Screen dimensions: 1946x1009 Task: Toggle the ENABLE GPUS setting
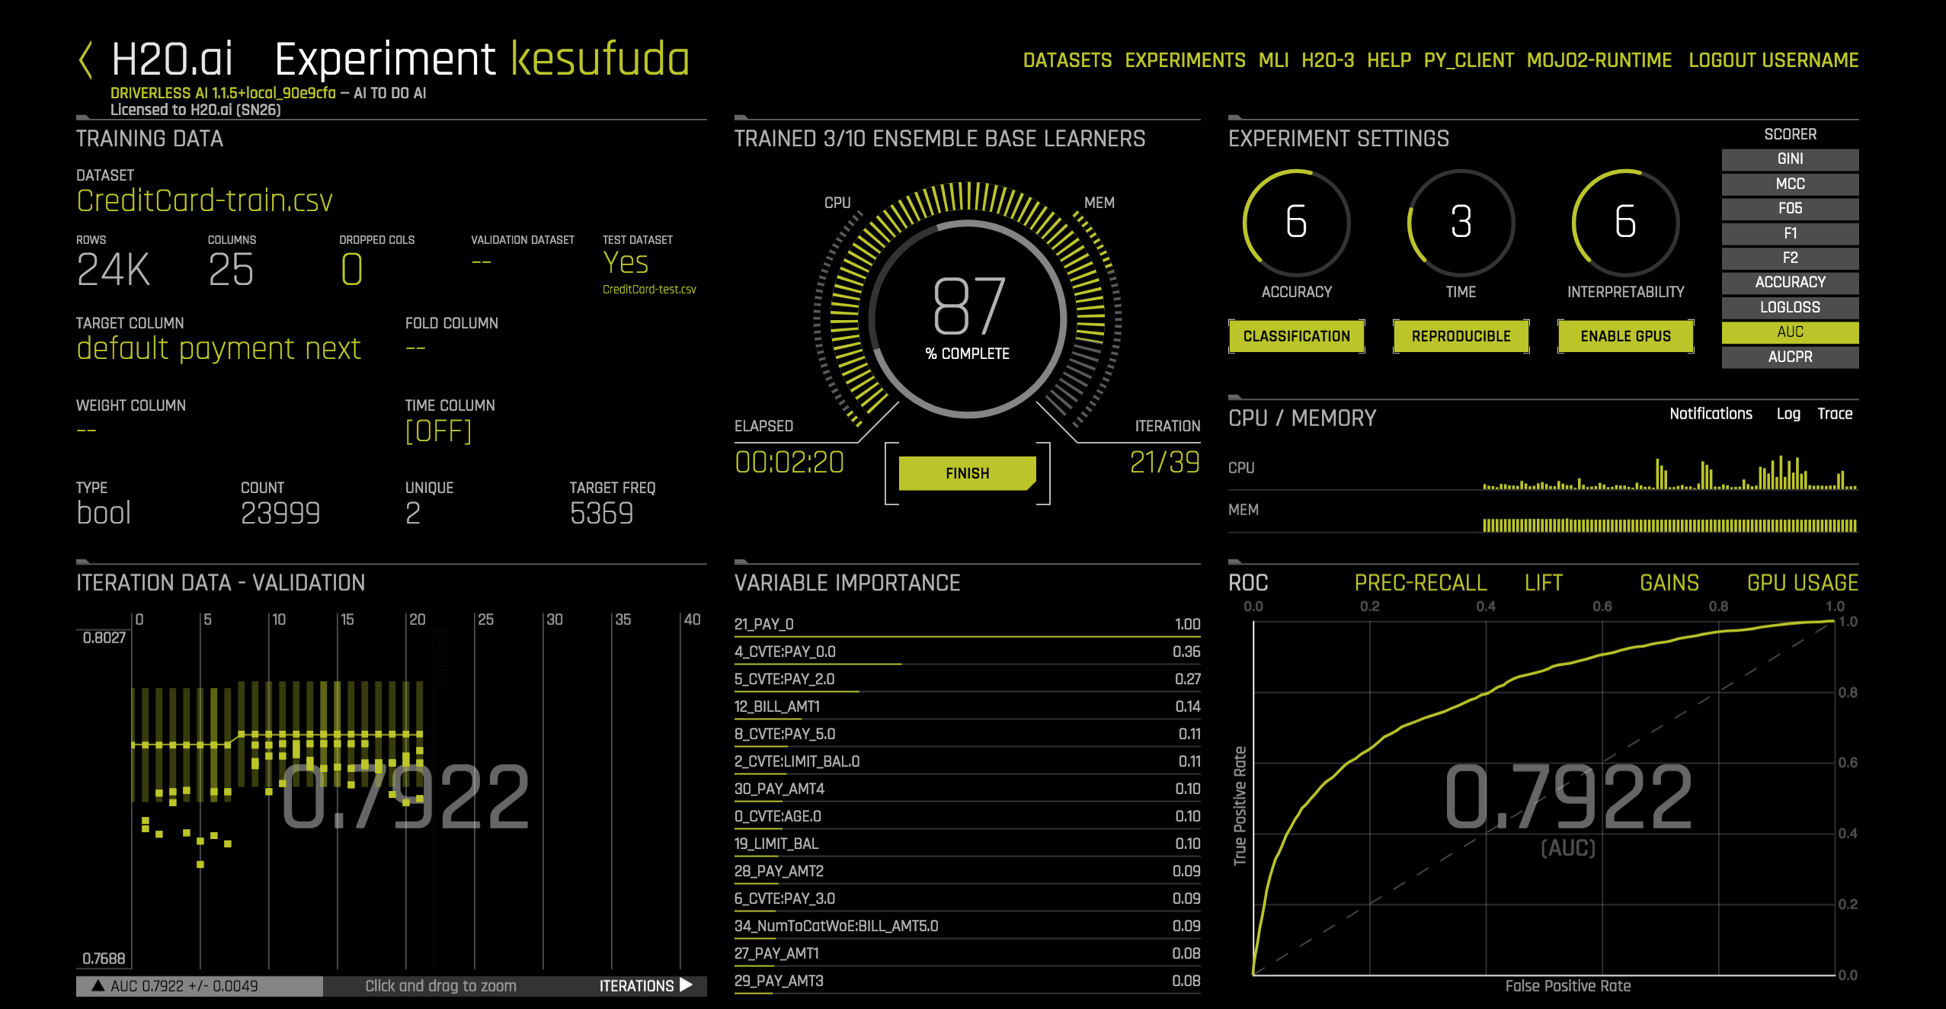pos(1625,336)
